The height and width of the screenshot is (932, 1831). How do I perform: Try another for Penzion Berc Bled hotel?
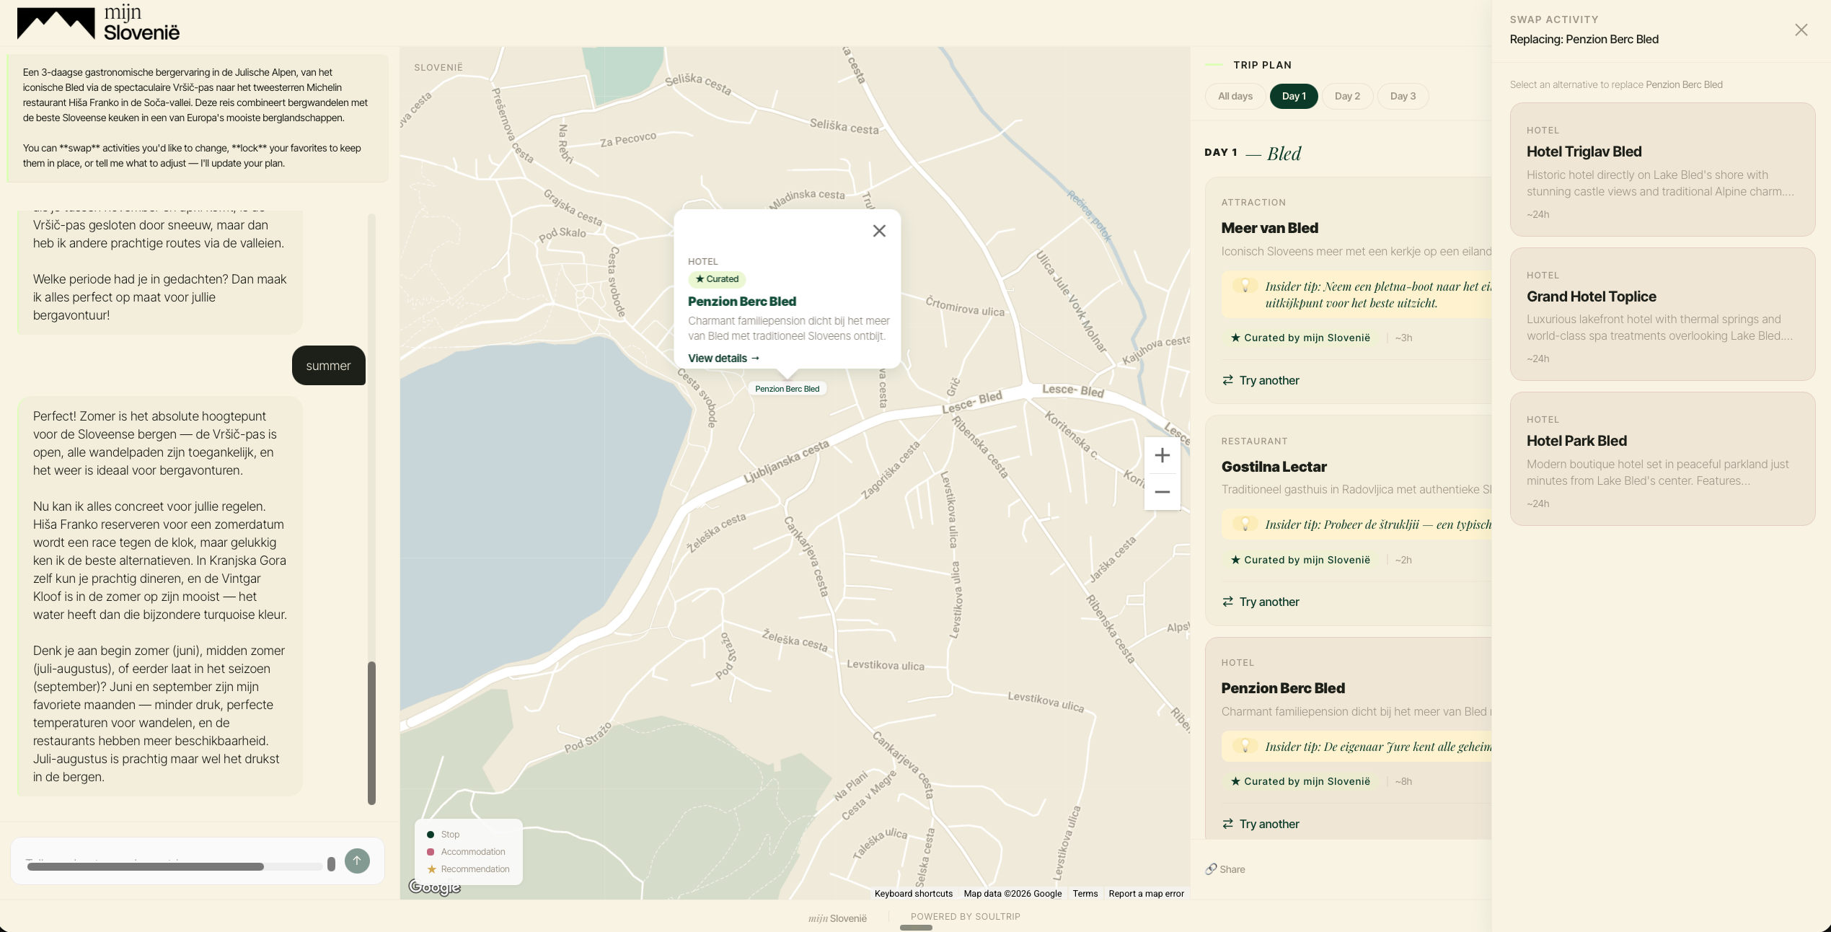point(1261,824)
